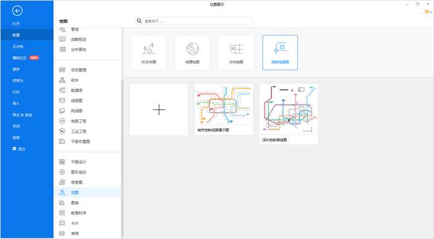This screenshot has width=434, height=239.
Task: Click 导入 in the sidebar
Action: point(16,104)
